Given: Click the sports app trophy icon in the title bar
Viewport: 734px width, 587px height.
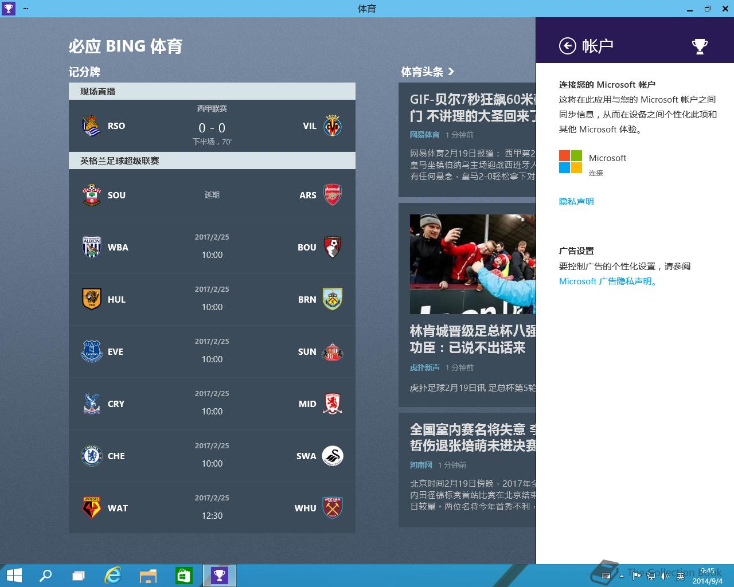Looking at the screenshot, I should click(8, 9).
